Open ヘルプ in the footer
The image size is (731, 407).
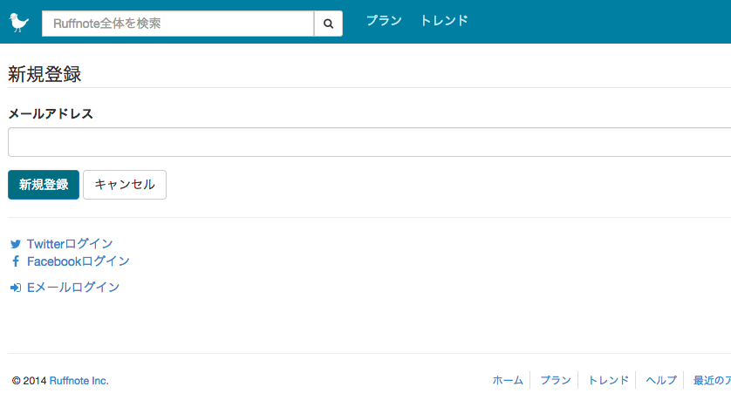(x=660, y=381)
